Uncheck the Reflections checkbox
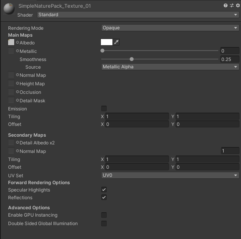The height and width of the screenshot is (239, 241). click(104, 197)
